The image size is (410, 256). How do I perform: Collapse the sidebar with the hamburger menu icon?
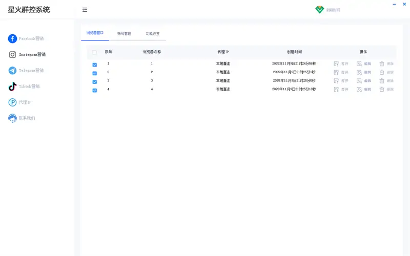coord(85,10)
